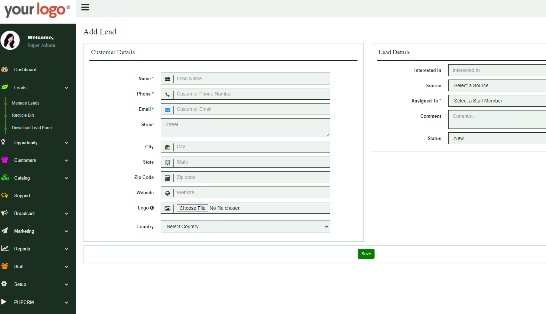The image size is (546, 314).
Task: Open Support in the sidebar
Action: 22,196
